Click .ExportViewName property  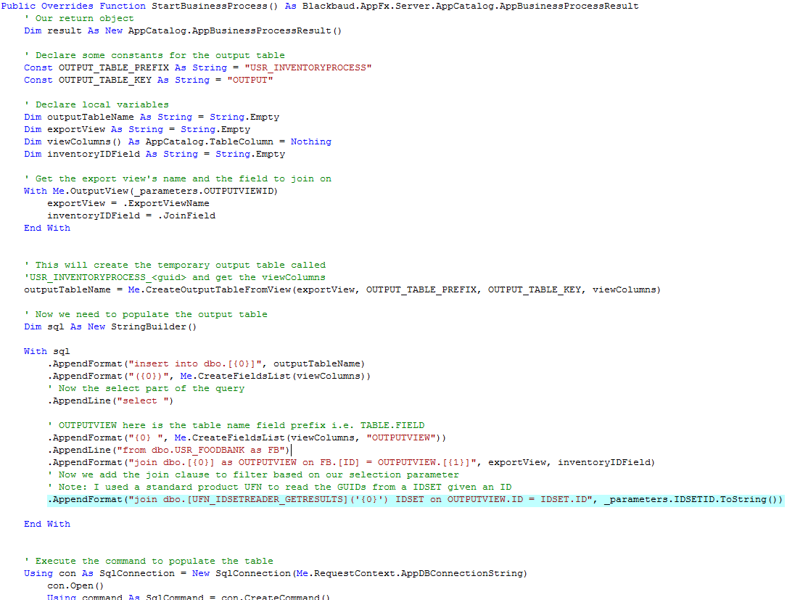(x=166, y=204)
